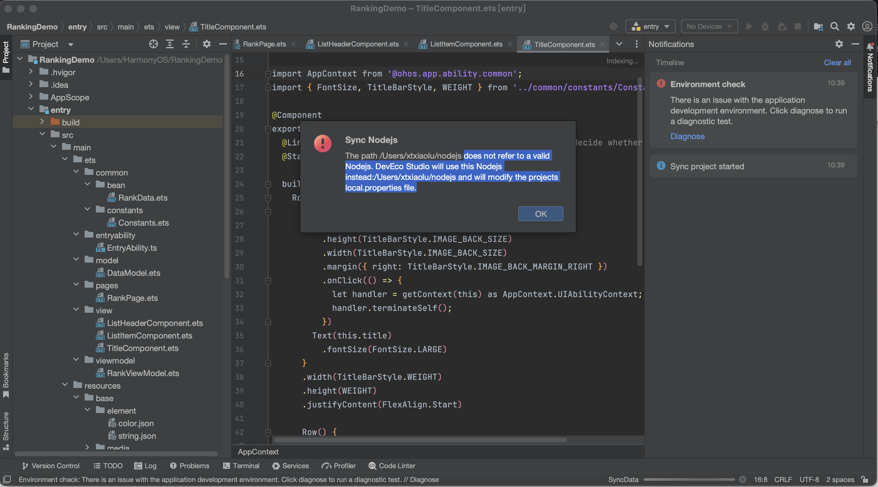The width and height of the screenshot is (878, 487).
Task: Click the 2 spaces indent setting
Action: coord(840,479)
